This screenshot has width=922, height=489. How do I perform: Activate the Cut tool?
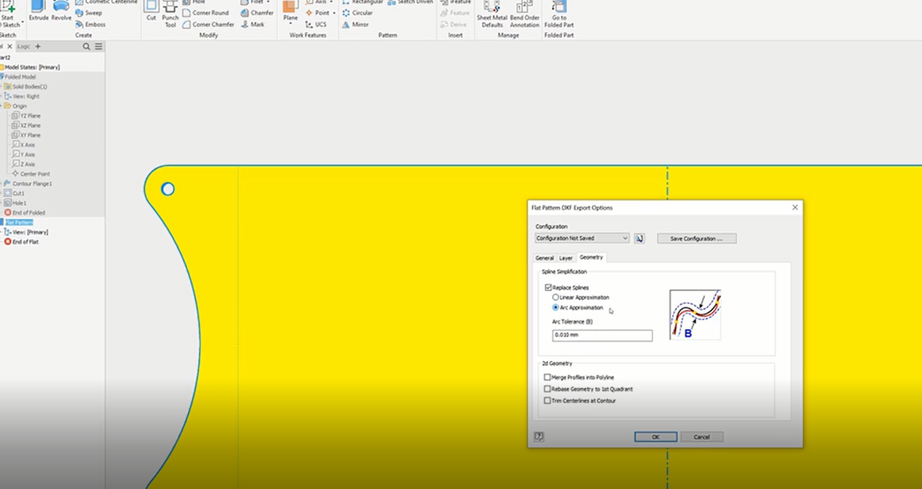151,11
